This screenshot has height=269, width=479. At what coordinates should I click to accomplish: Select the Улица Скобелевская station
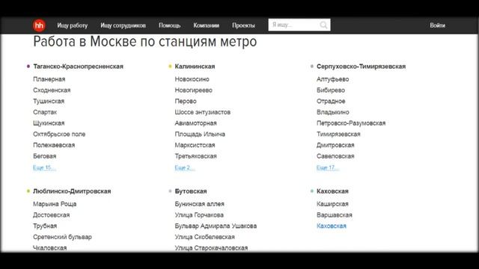[204, 237]
